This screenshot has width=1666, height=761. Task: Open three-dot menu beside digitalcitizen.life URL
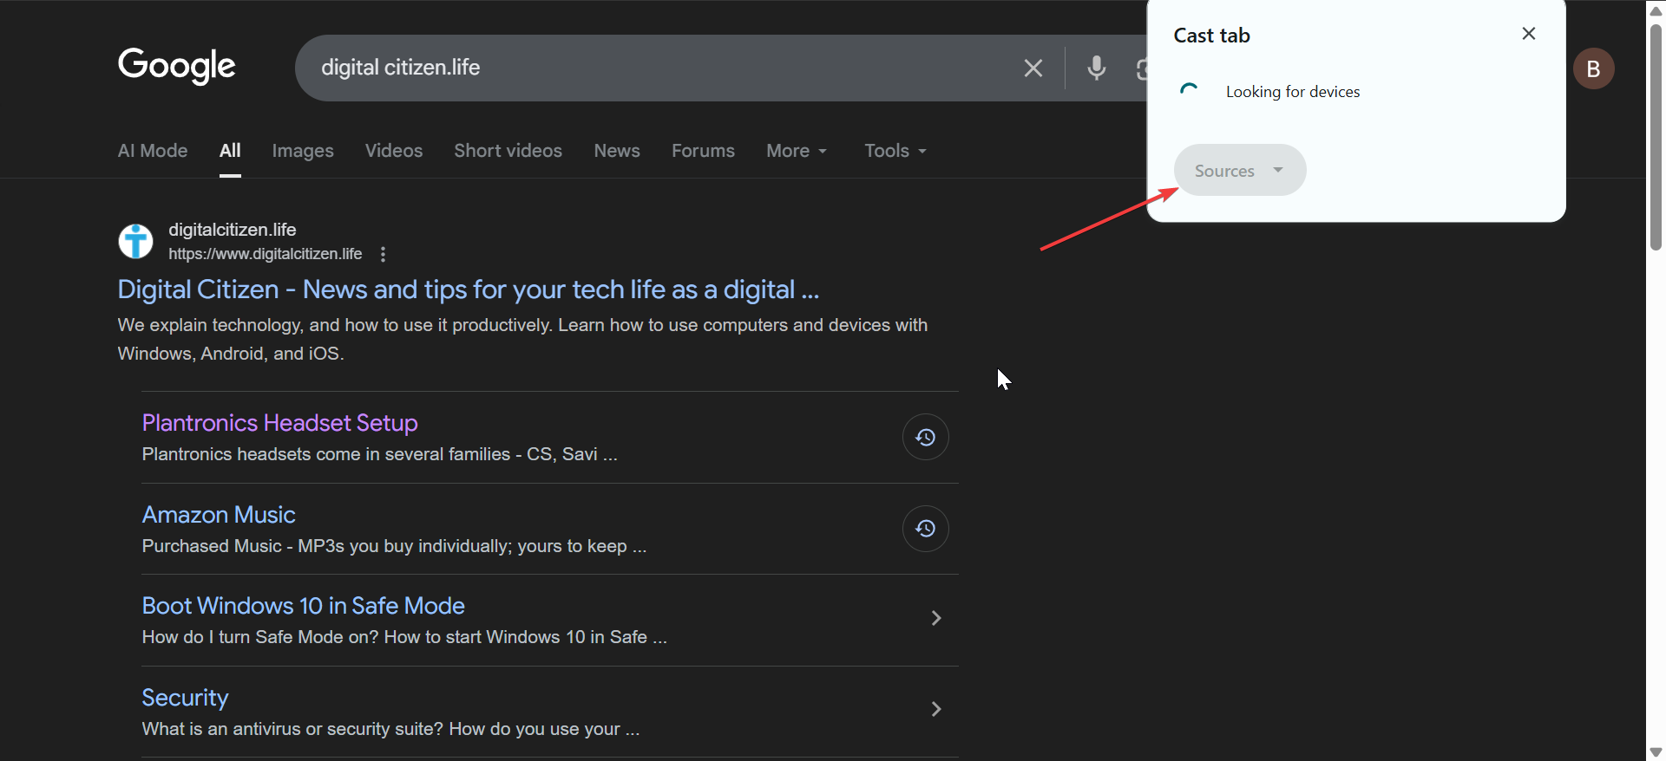[383, 254]
